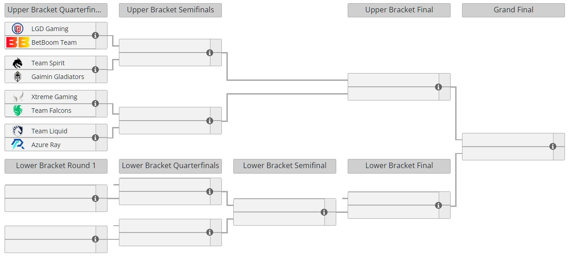Open Lower Bracket Final match info
Image resolution: width=570 pixels, height=259 pixels.
coord(438,205)
